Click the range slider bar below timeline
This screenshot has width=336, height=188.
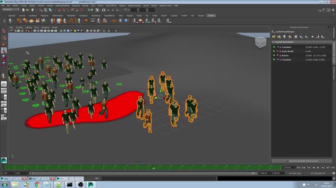tap(143, 173)
